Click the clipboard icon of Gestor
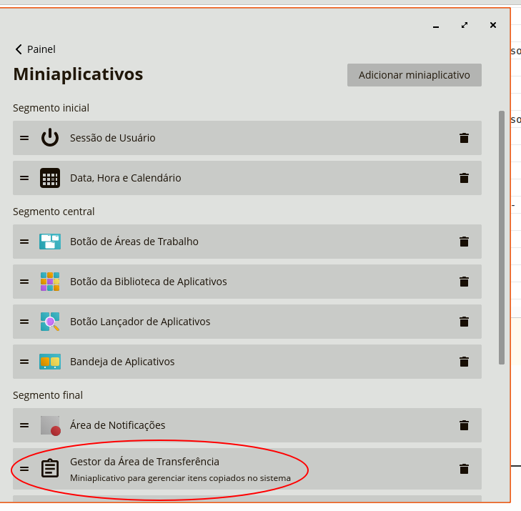Screen dimensions: 521x511 point(50,468)
